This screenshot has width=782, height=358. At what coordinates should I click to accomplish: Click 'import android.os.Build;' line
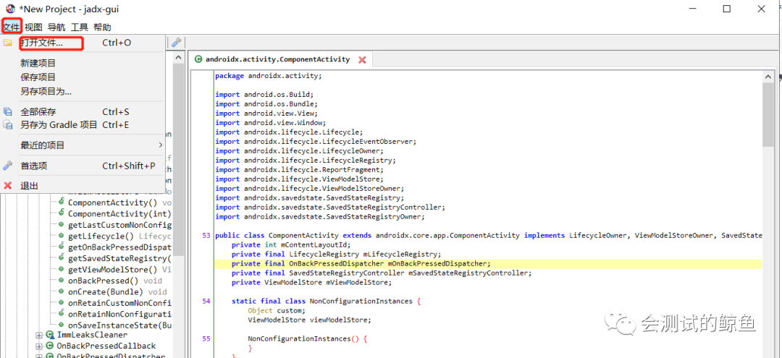pos(264,95)
